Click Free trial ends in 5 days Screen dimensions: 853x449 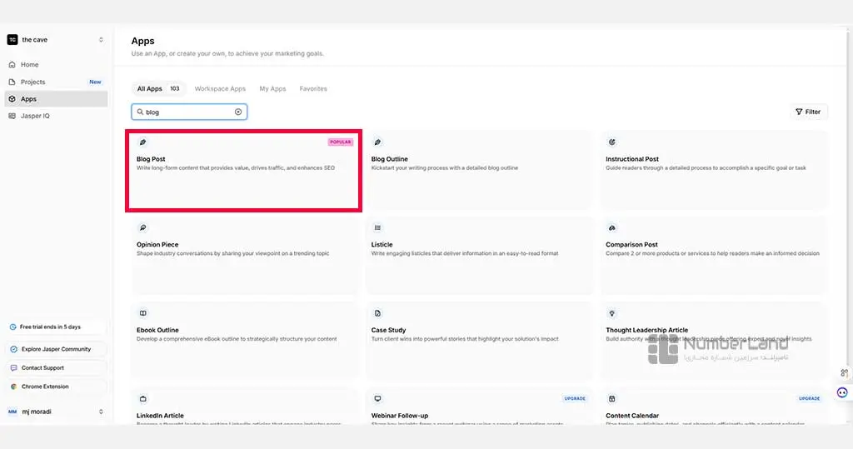(56, 327)
